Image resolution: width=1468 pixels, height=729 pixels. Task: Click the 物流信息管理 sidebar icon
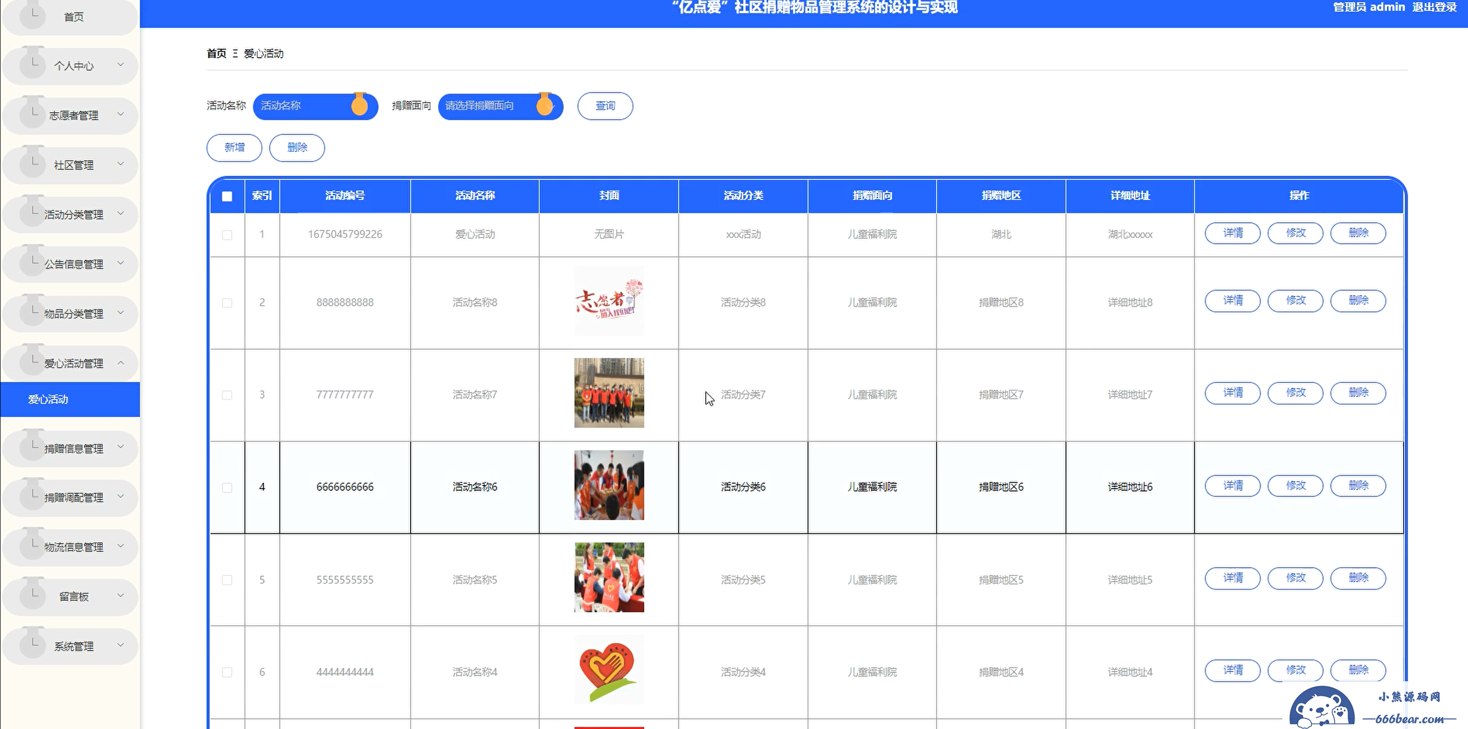(x=33, y=543)
